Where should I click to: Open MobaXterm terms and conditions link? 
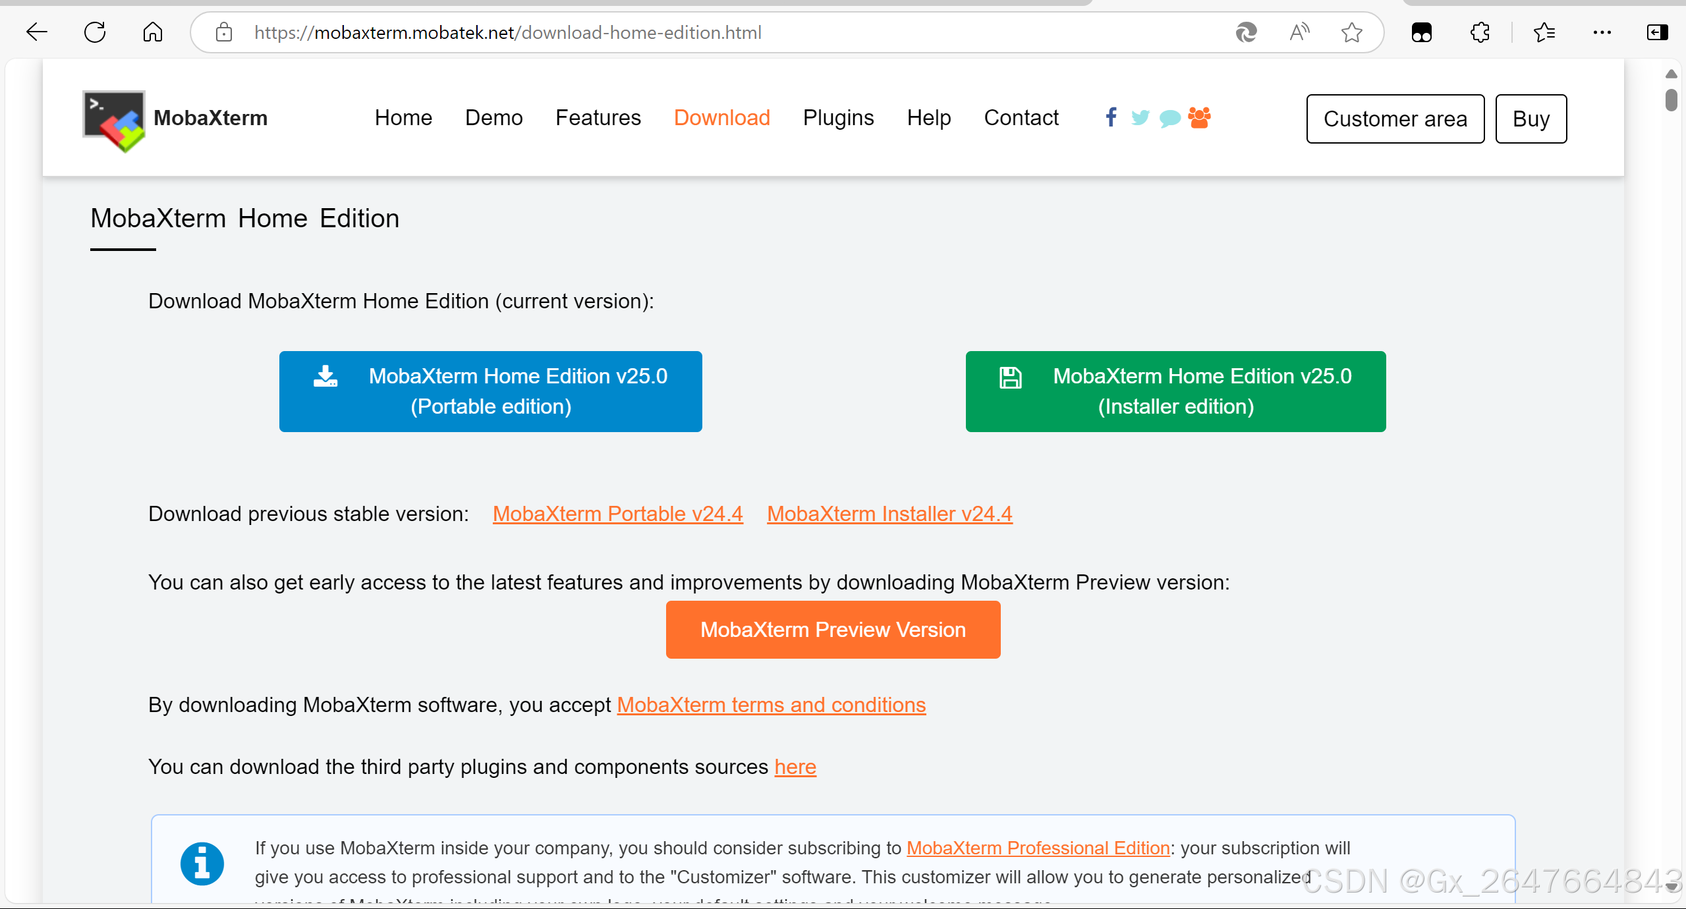tap(771, 705)
